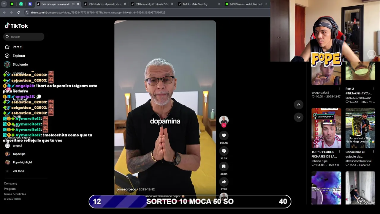
Task: Click the '13.3K' comments count
Action: 224,158
